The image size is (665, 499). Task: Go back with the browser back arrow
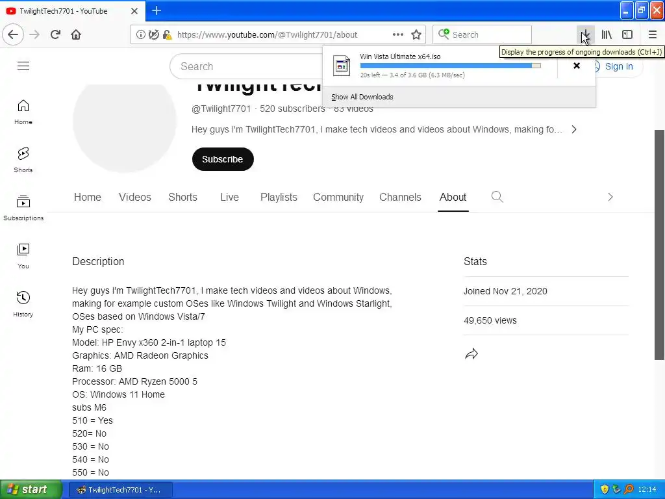(13, 34)
